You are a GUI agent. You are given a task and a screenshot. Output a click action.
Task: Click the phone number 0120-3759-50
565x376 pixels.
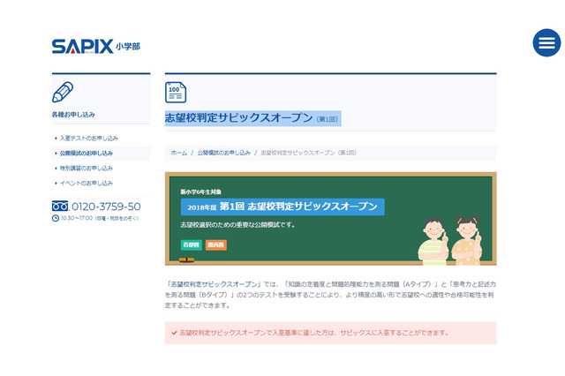click(x=106, y=207)
